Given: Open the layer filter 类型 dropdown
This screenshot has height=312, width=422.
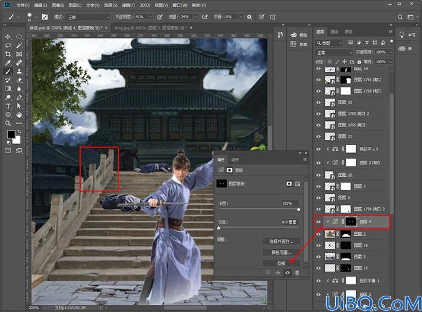Looking at the screenshot, I should point(329,43).
